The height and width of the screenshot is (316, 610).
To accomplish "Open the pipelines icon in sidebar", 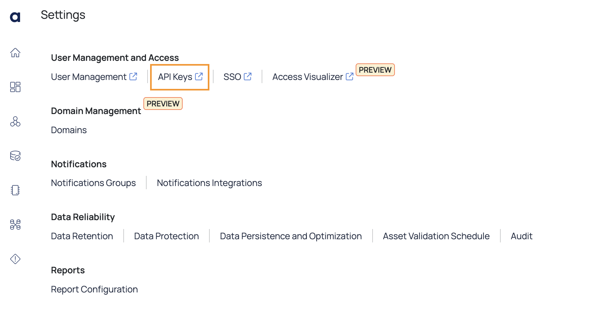I will point(15,225).
